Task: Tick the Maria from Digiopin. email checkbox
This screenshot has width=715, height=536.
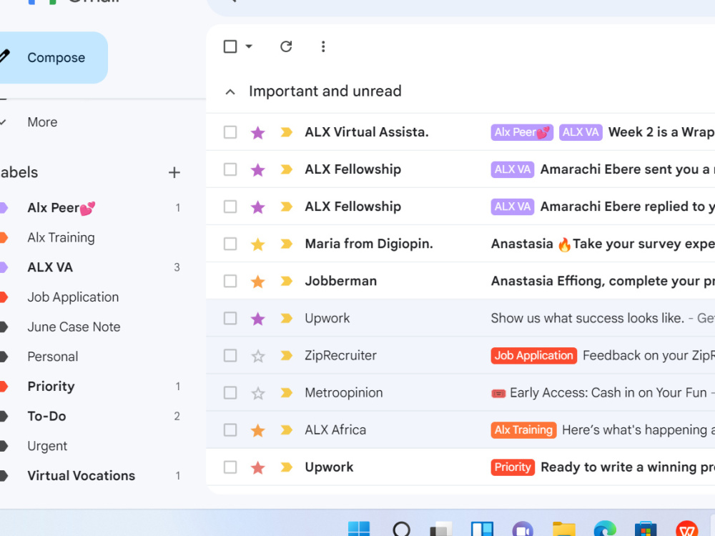Action: tap(230, 244)
